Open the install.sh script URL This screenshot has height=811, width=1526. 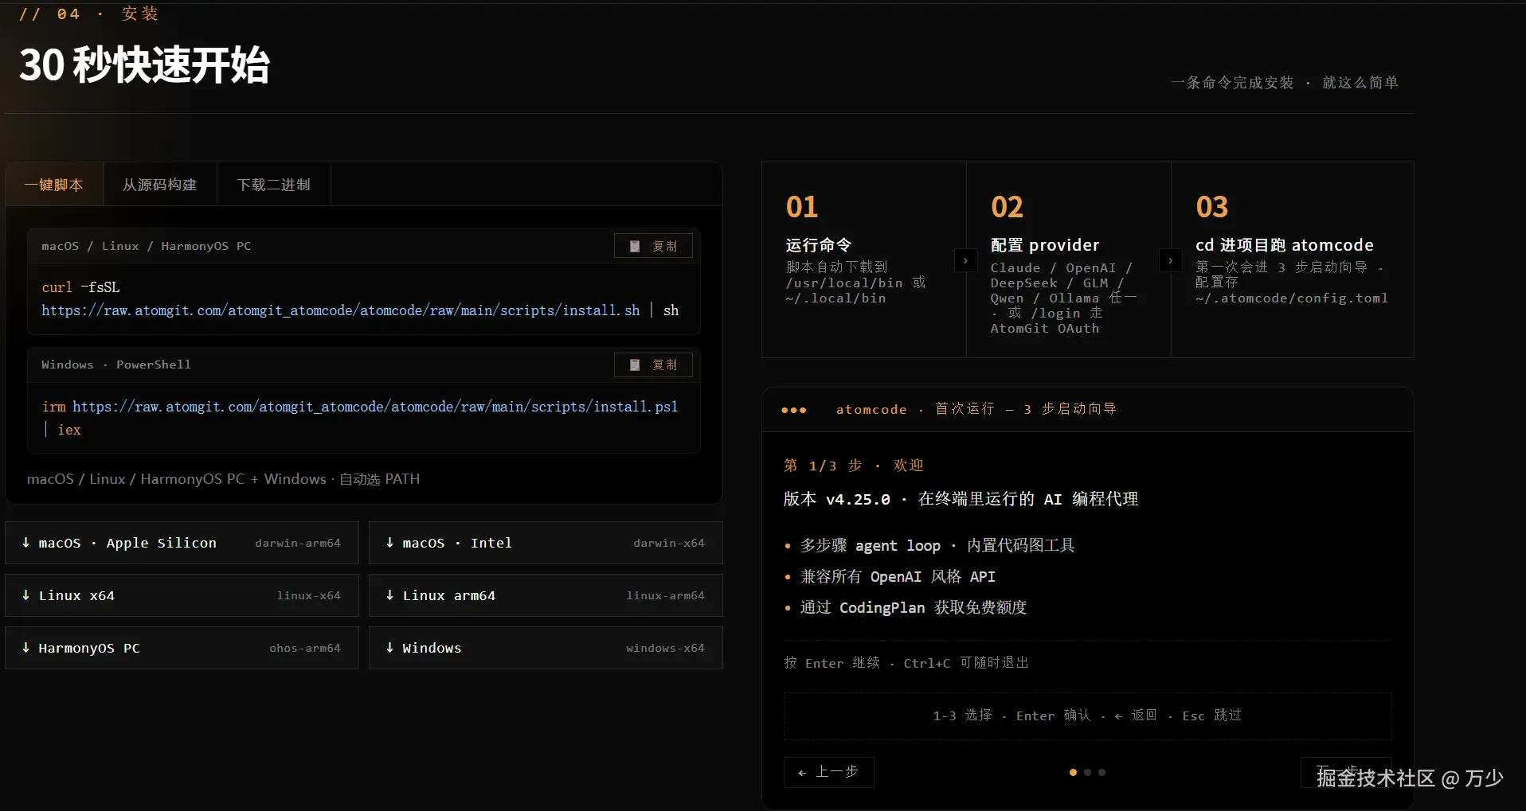tap(341, 310)
